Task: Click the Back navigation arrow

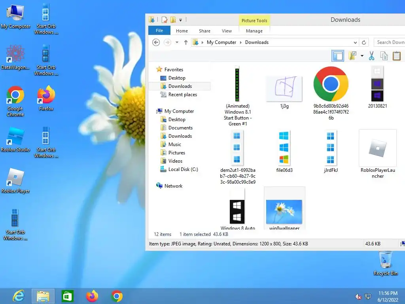Action: [x=156, y=42]
